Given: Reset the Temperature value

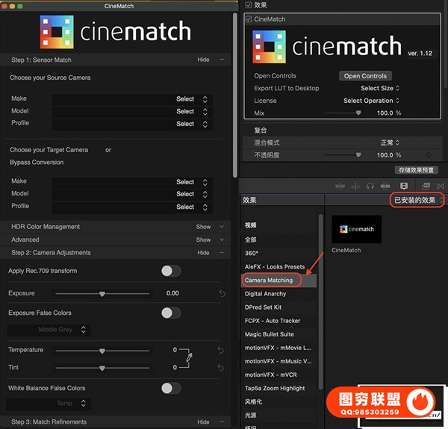Looking at the screenshot, I should coord(221,350).
